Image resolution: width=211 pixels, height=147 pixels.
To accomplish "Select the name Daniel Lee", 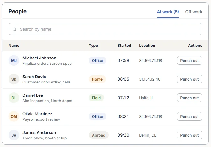I will 33,95.
